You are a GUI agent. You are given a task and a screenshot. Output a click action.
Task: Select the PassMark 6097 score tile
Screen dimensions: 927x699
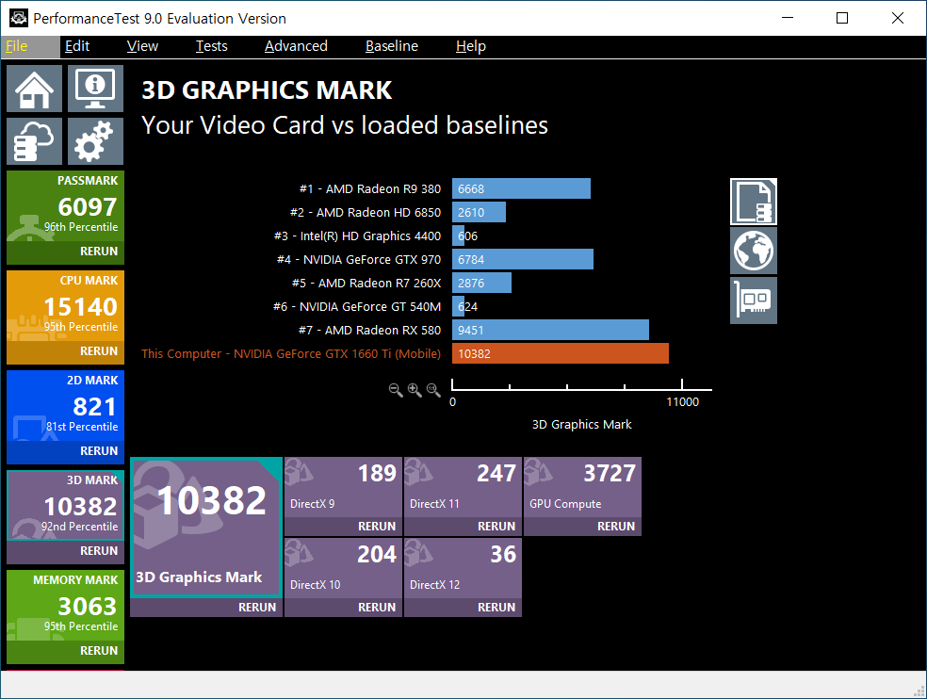(66, 206)
